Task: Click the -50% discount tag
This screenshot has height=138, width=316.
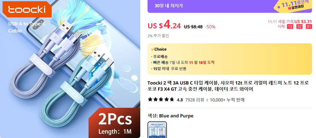Action: pyautogui.click(x=210, y=27)
